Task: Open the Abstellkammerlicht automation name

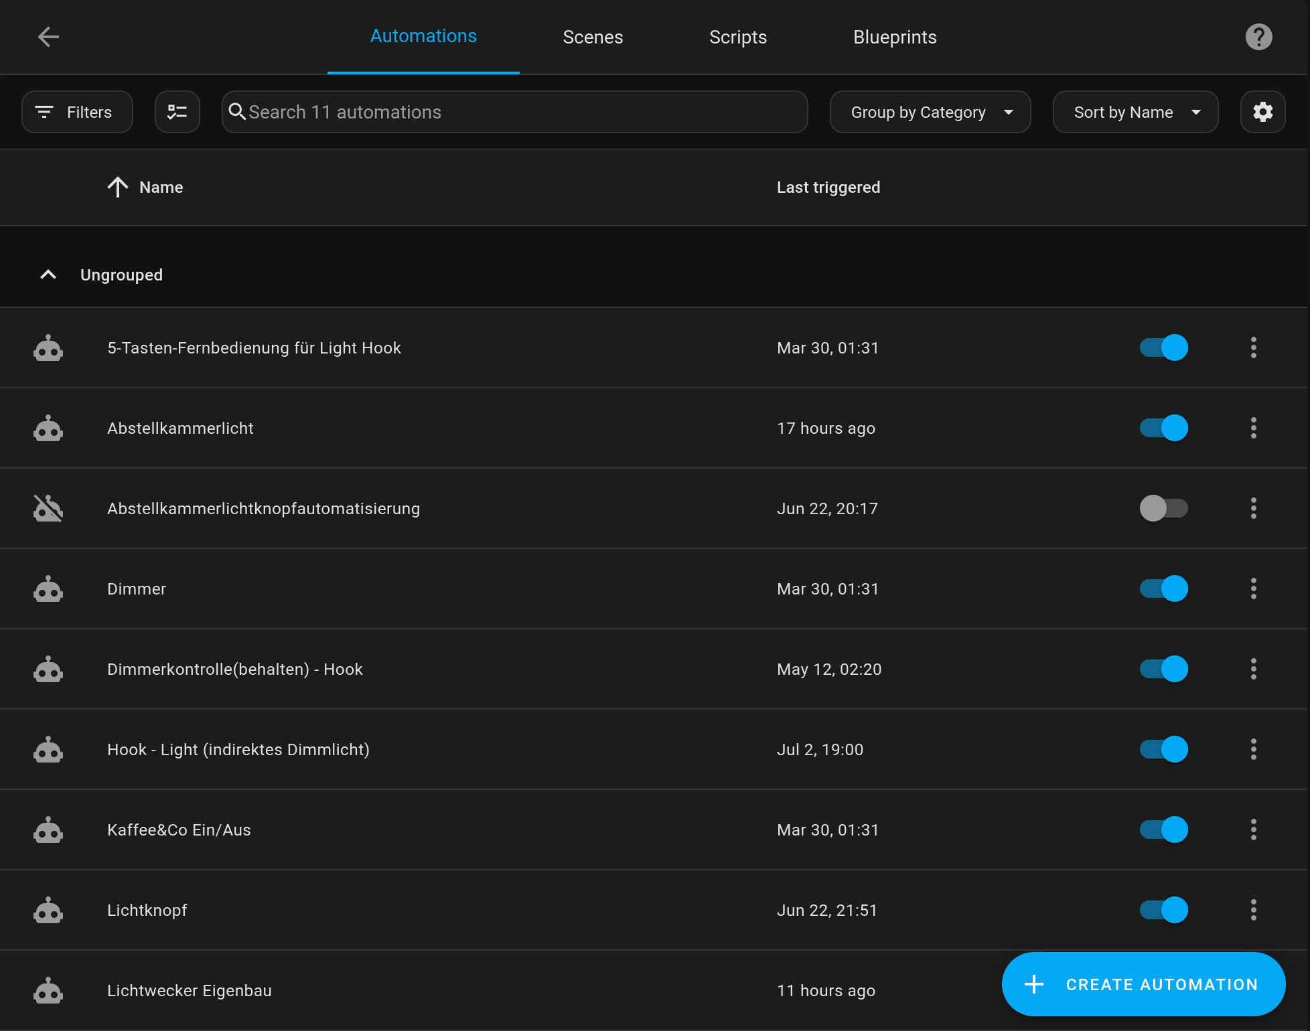Action: coord(180,428)
